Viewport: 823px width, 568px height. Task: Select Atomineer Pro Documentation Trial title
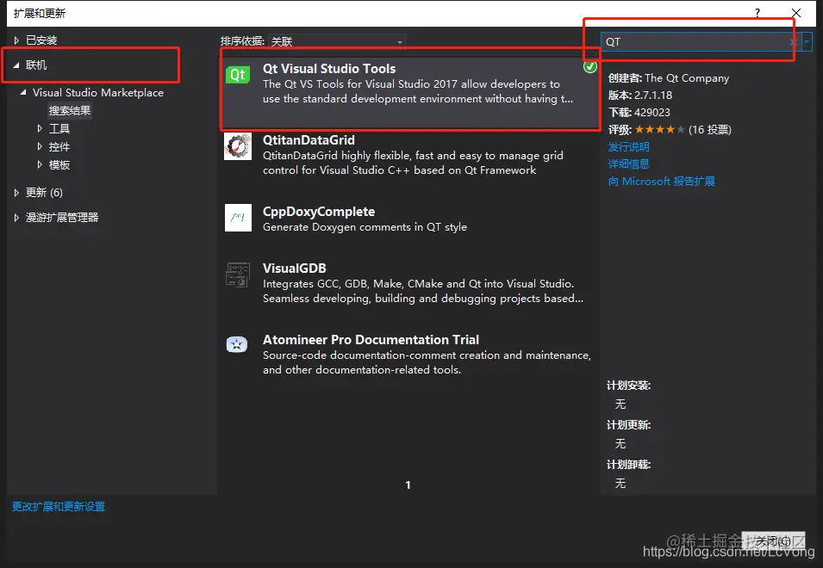[371, 340]
